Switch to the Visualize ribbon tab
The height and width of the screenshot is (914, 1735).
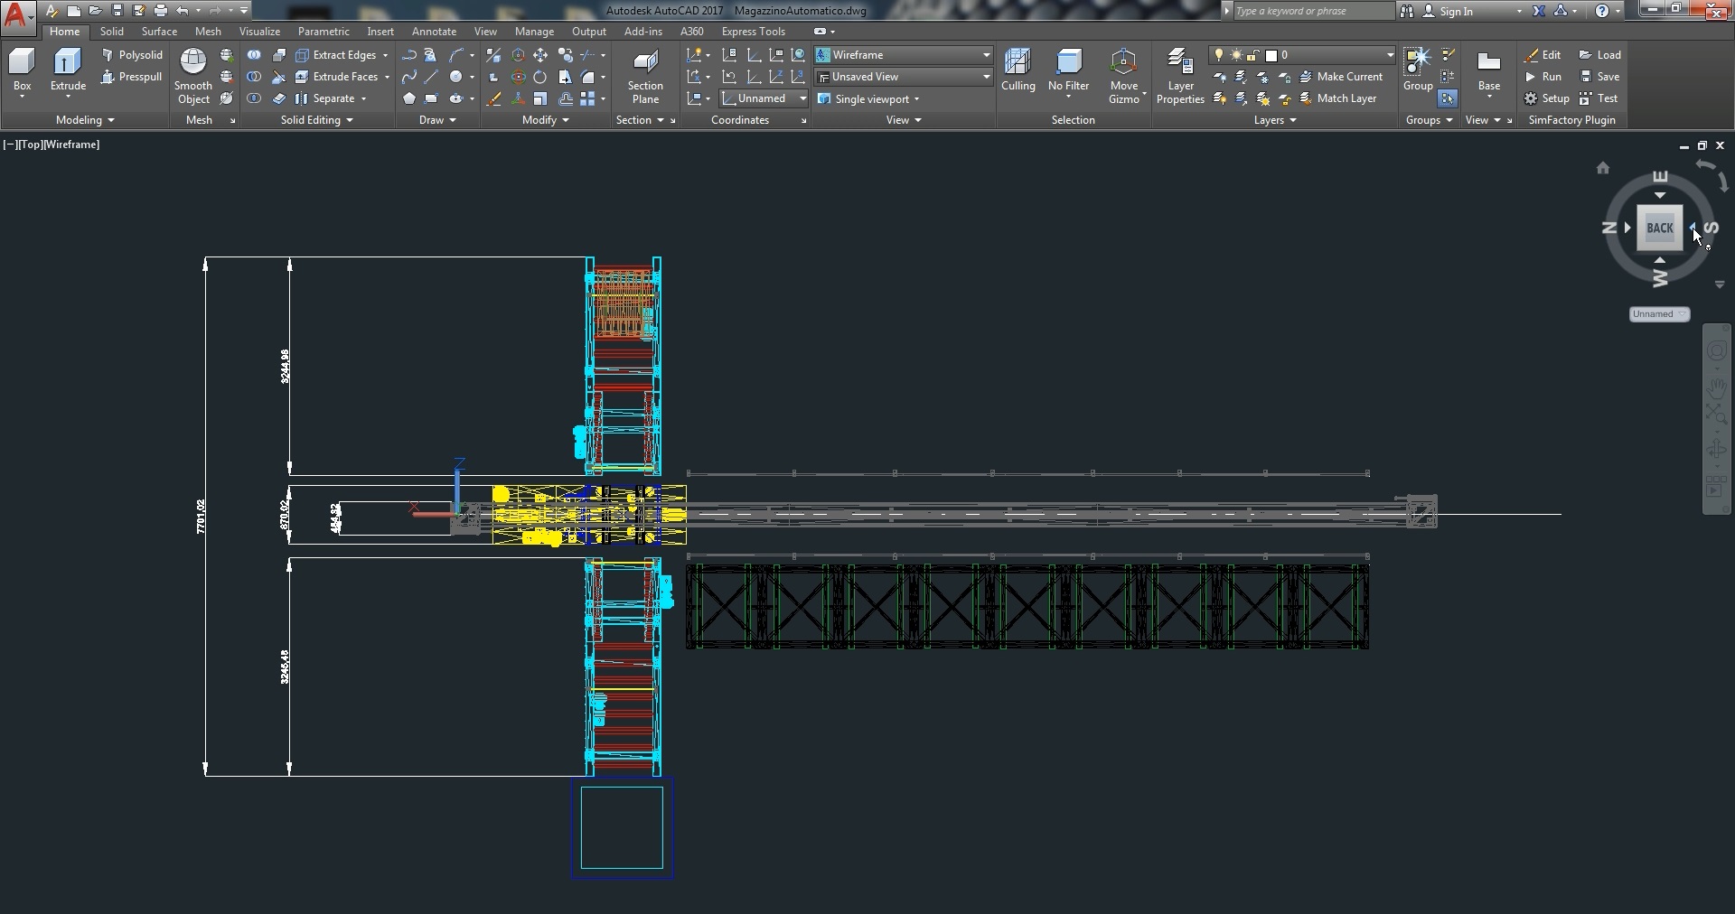click(259, 32)
